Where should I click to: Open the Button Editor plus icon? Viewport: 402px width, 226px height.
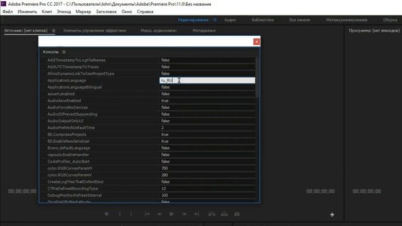point(332,215)
